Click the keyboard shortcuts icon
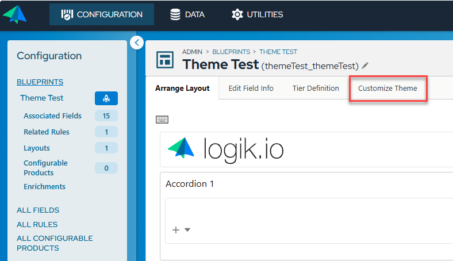Screen dimensions: 453x261 point(162,120)
